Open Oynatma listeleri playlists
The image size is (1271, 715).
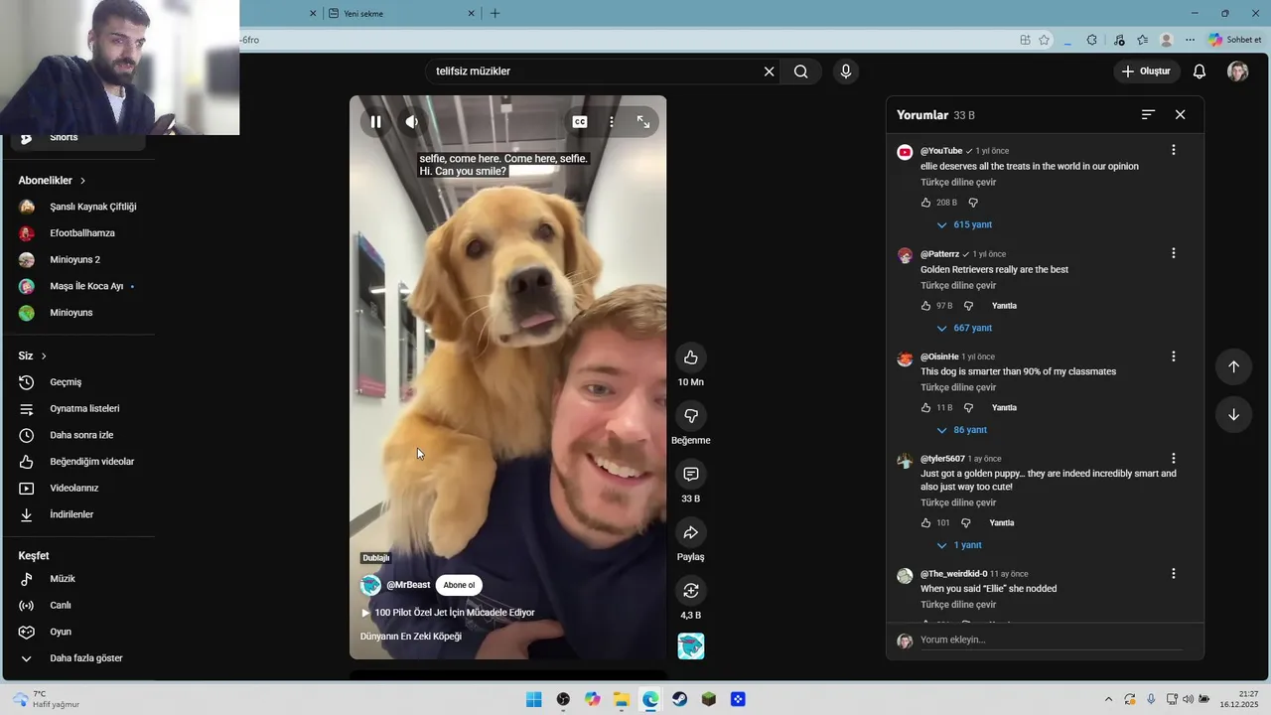tap(77, 409)
